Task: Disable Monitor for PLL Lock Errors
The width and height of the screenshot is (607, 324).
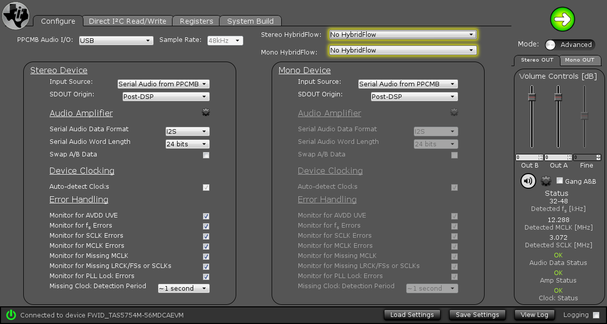Action: click(206, 277)
